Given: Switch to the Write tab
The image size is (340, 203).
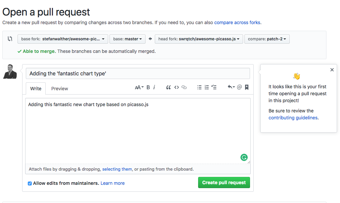Looking at the screenshot, I should 36,88.
